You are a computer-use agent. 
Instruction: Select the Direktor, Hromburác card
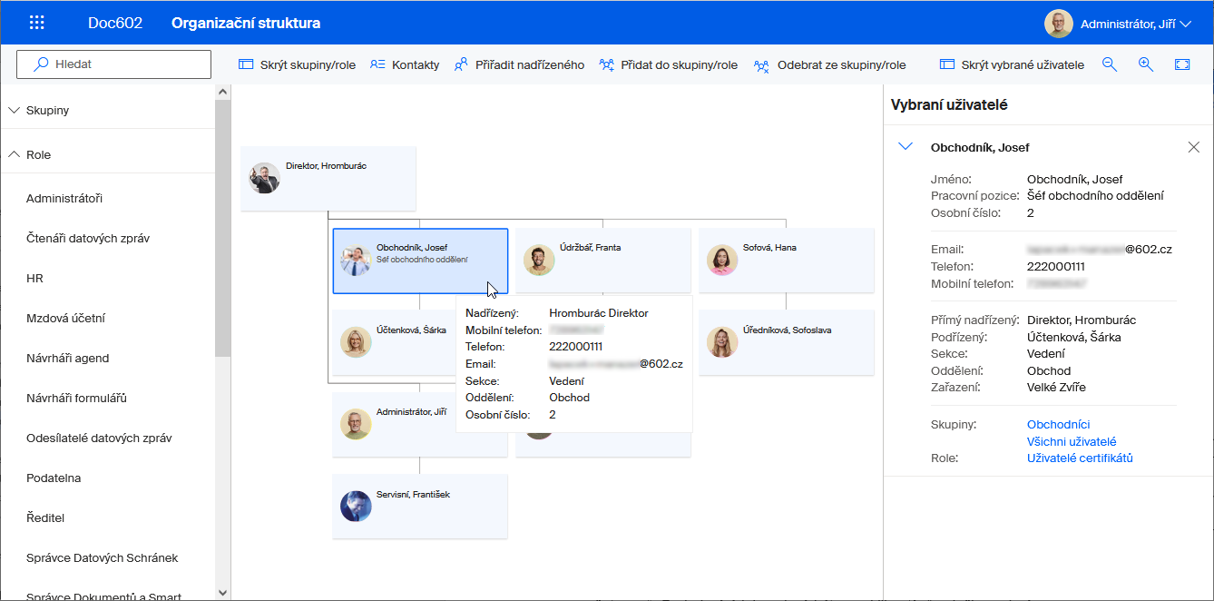click(x=328, y=179)
